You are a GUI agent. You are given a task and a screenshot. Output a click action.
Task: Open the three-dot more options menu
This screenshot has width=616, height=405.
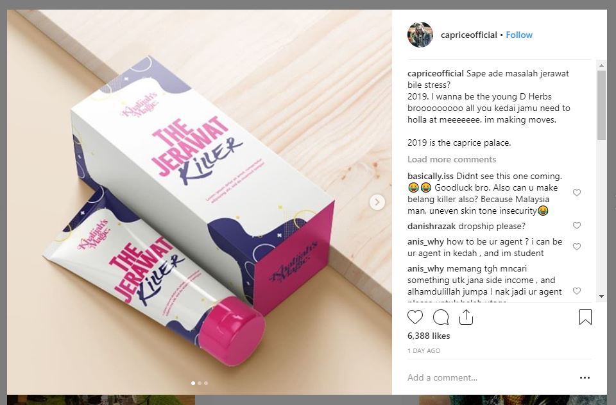585,377
